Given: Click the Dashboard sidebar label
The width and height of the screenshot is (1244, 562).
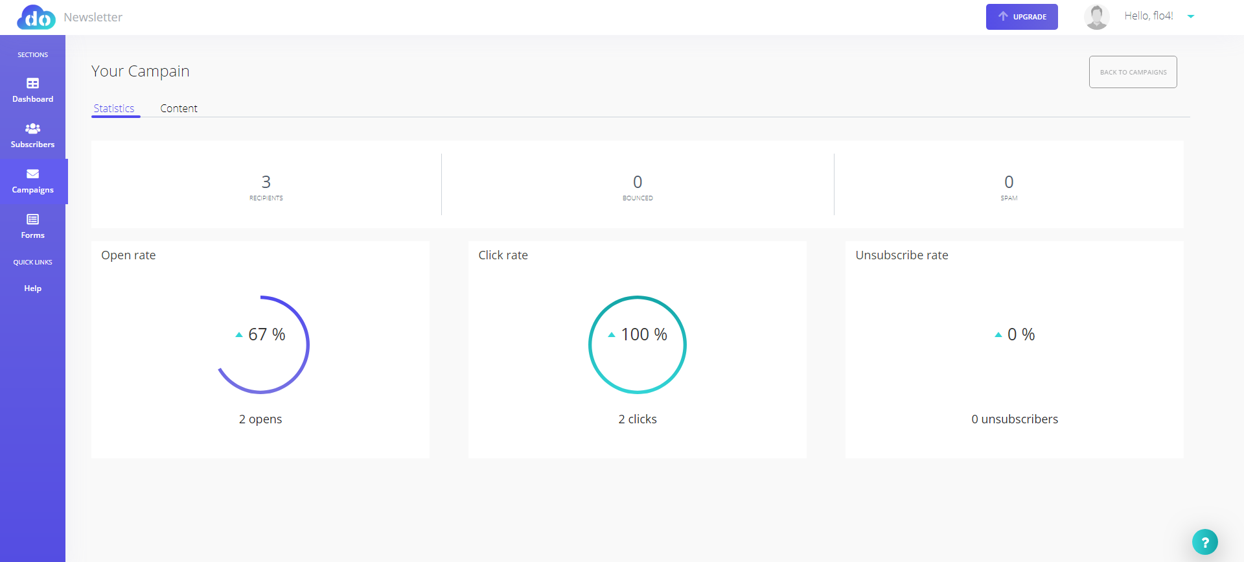Looking at the screenshot, I should click(x=32, y=99).
